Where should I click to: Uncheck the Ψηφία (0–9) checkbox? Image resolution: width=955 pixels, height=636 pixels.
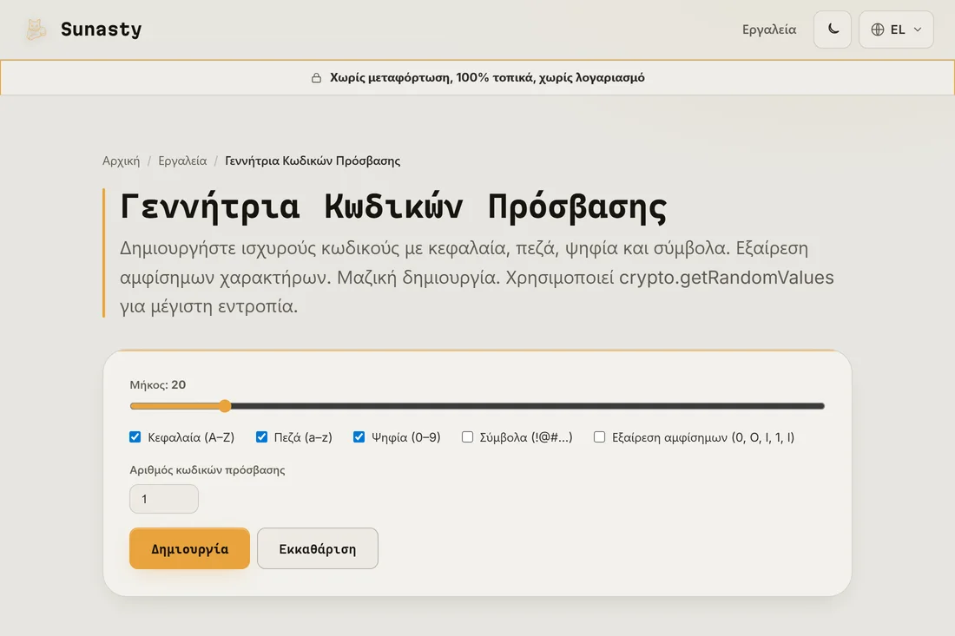[x=359, y=437]
